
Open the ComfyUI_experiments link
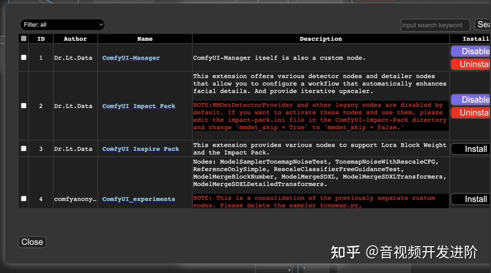pos(138,199)
